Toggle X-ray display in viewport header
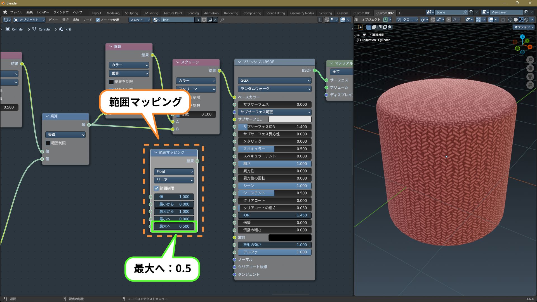Screen dimensions: 537x302 [x=503, y=20]
